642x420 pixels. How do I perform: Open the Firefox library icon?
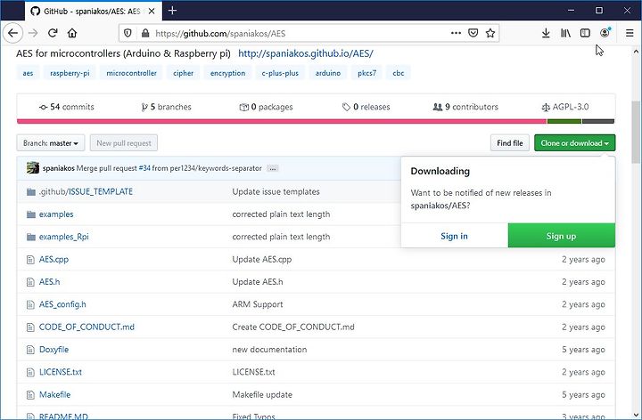[565, 33]
